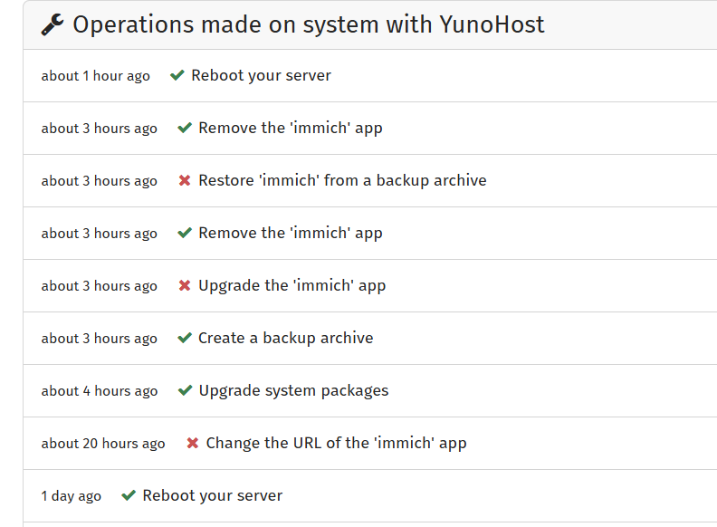Click the 'about 20 hours ago' timestamp

pos(103,444)
